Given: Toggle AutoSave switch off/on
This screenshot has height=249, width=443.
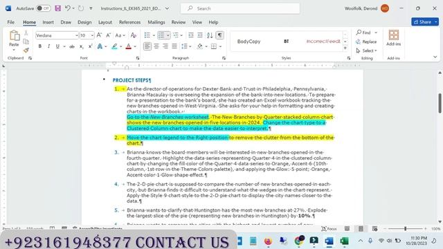Looking at the screenshot, I should coord(44,8).
